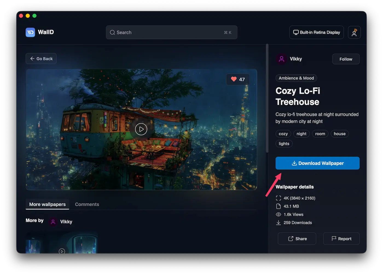Switch to the Comments tab
383x275 pixels.
coord(87,204)
